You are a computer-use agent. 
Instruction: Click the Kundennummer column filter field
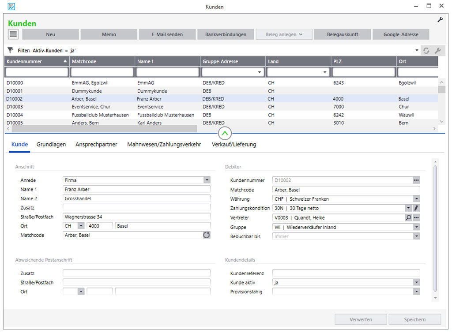coord(37,72)
